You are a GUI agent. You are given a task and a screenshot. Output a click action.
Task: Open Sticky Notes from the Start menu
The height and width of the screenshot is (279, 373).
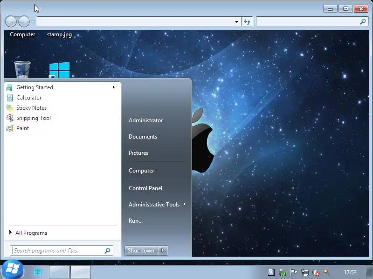(62, 108)
